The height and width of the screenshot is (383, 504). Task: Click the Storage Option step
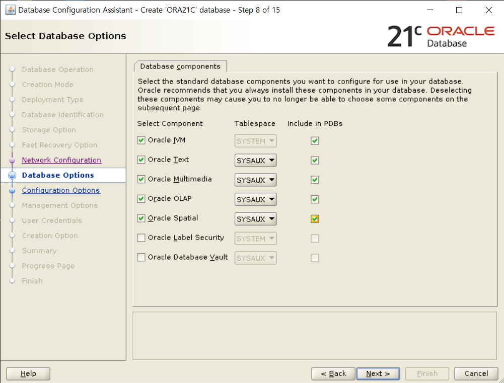pyautogui.click(x=49, y=130)
